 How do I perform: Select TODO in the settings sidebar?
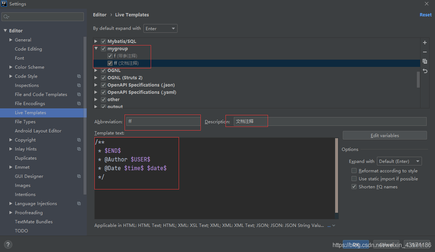click(21, 231)
